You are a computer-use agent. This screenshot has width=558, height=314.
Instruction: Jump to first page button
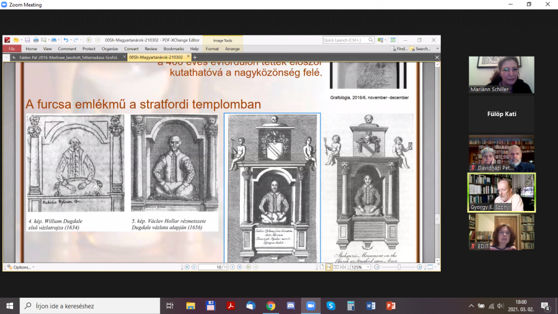pos(187,267)
